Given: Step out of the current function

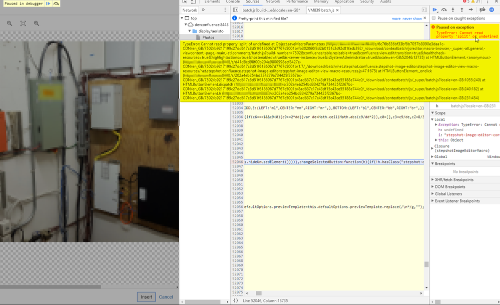Looking at the screenshot, I should pyautogui.click(x=462, y=10).
